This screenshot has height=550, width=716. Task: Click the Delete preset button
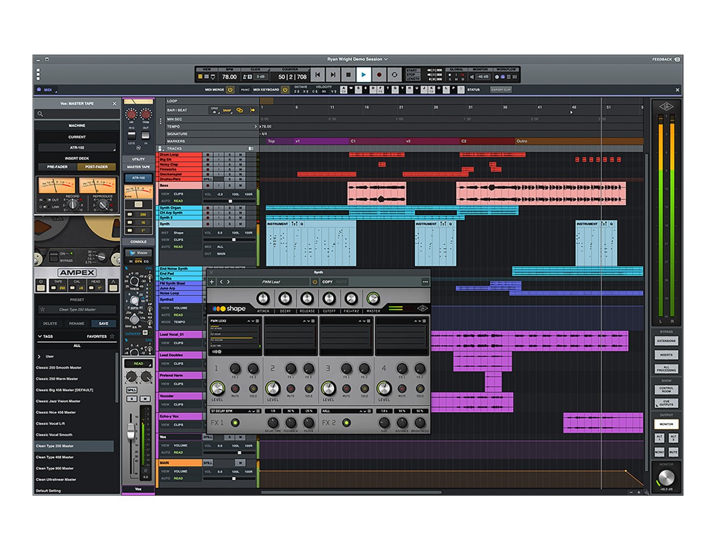(50, 323)
